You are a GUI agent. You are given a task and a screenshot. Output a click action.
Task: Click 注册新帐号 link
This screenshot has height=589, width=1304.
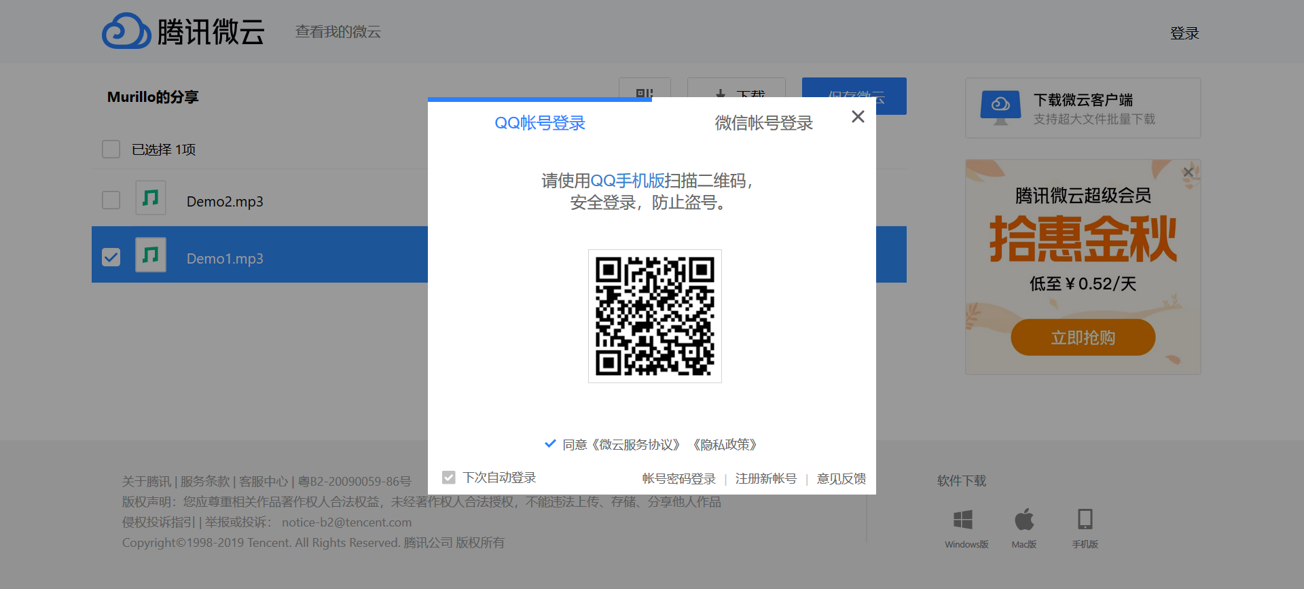click(x=766, y=478)
